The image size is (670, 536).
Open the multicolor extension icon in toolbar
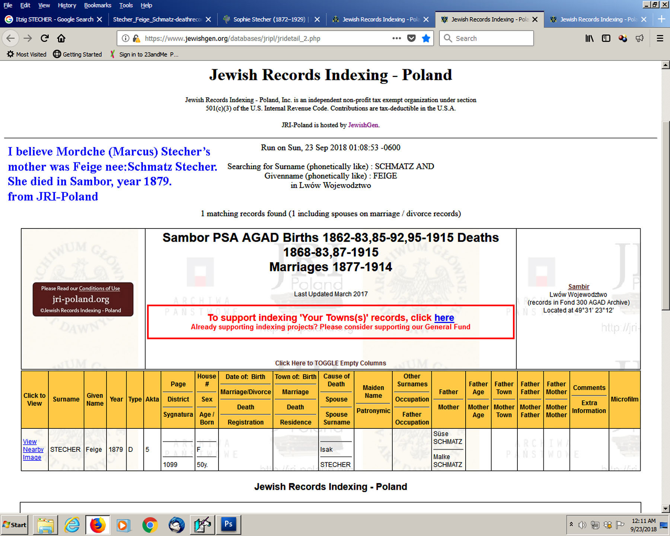coord(623,38)
